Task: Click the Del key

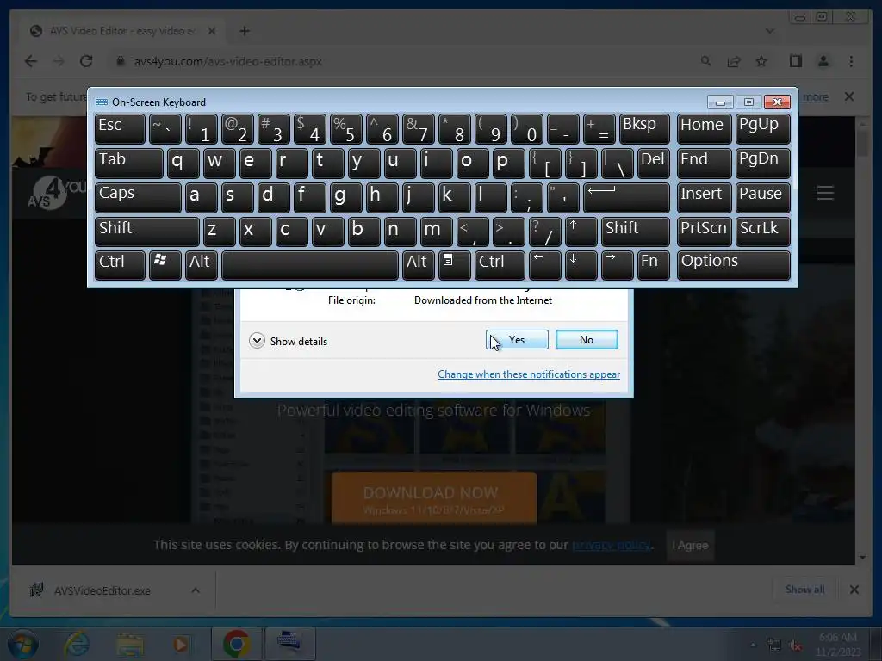Action: (x=653, y=163)
